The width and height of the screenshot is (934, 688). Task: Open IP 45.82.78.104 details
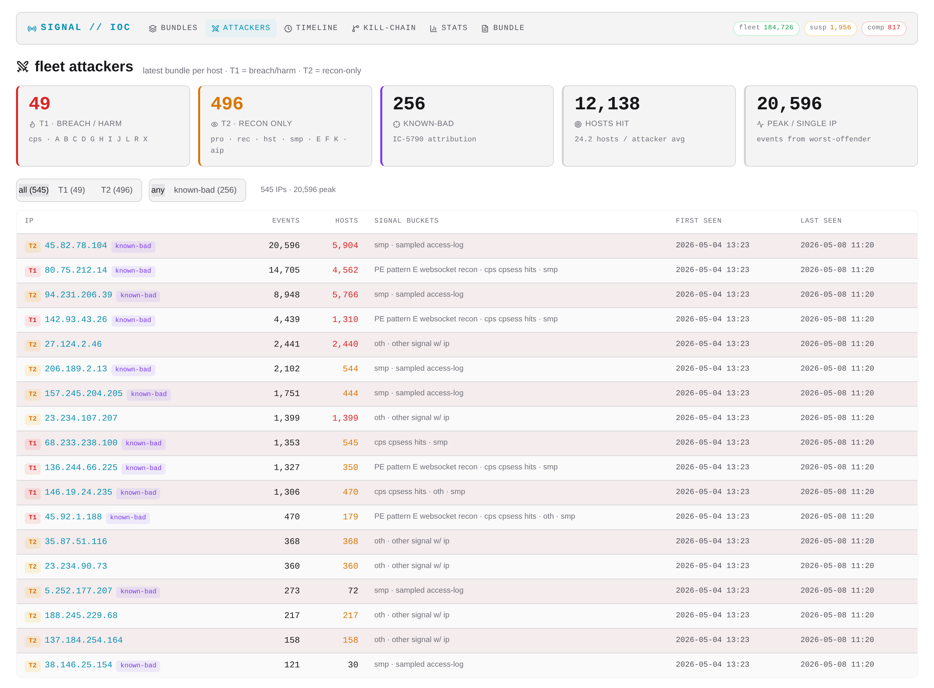(x=76, y=245)
